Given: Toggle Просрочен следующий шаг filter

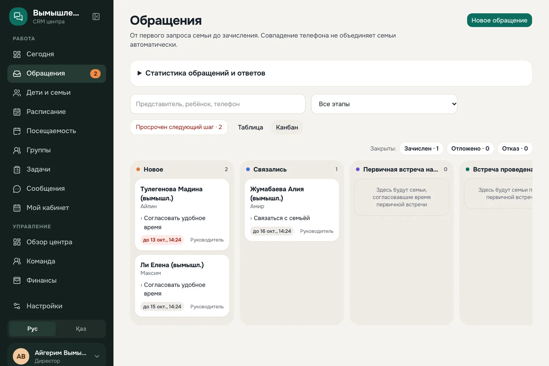Looking at the screenshot, I should [179, 127].
